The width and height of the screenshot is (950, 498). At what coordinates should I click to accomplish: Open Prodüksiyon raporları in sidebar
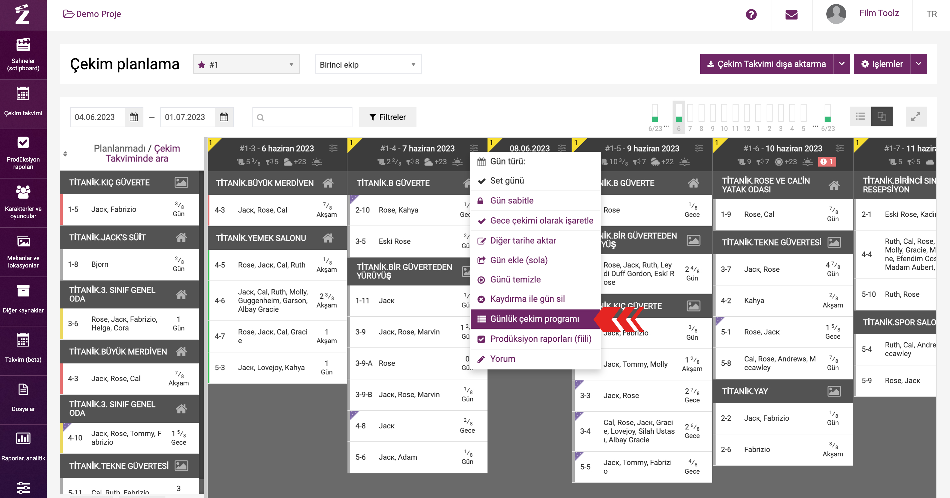[23, 154]
